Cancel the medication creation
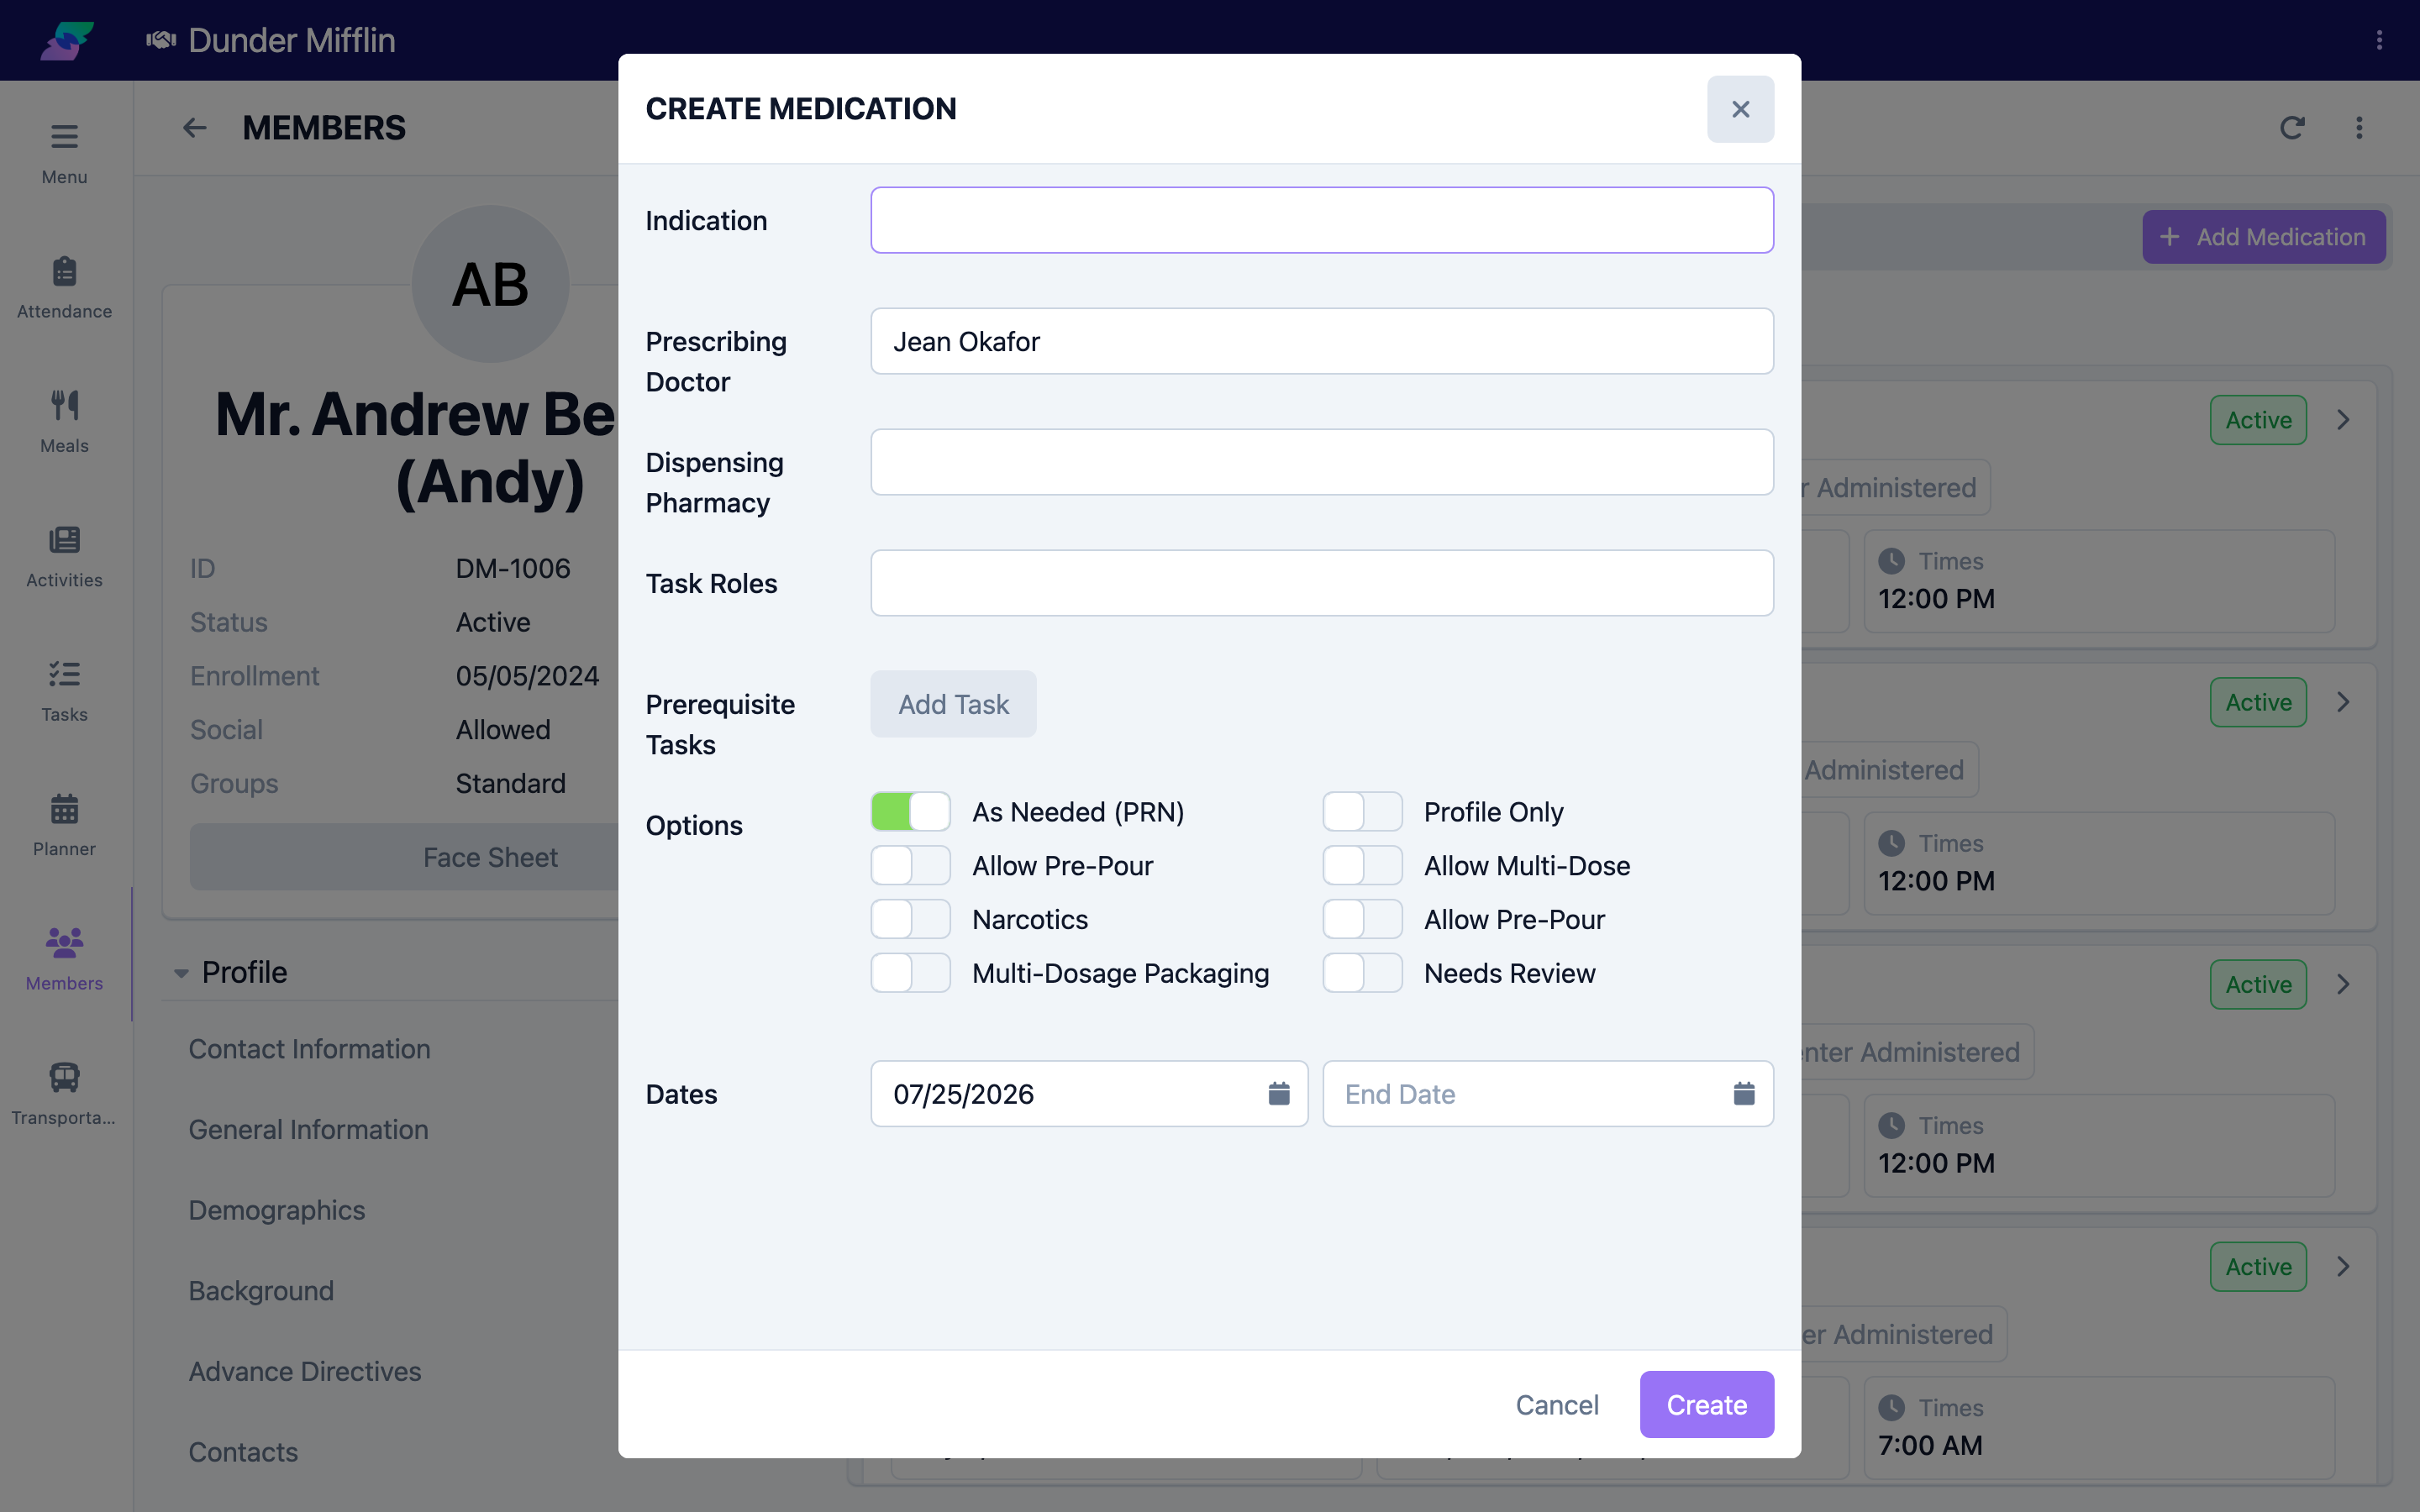 (x=1557, y=1404)
